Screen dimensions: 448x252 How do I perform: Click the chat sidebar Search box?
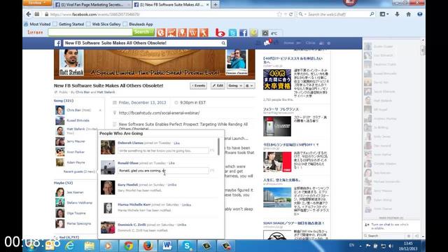click(384, 236)
